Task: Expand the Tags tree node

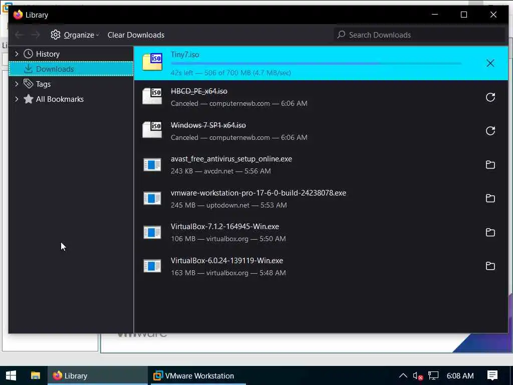Action: click(x=17, y=84)
